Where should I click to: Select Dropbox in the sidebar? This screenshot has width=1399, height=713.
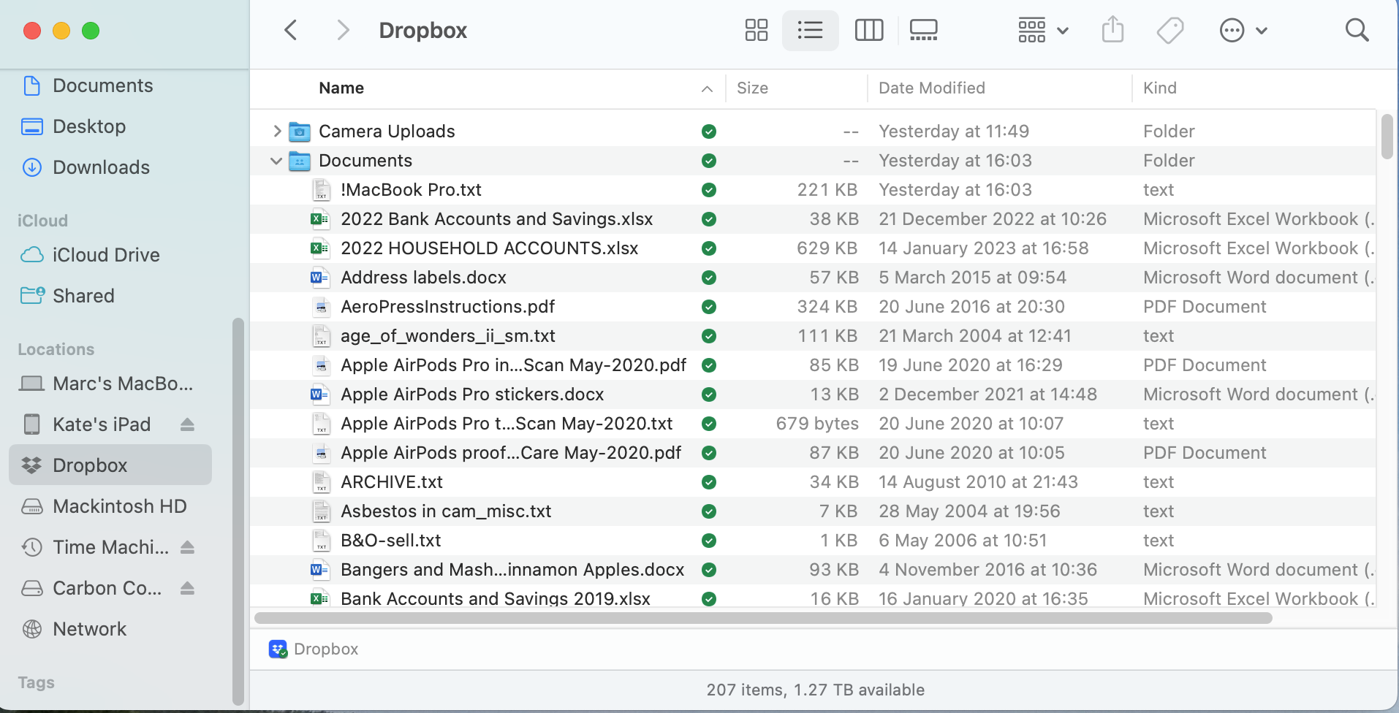tap(110, 465)
